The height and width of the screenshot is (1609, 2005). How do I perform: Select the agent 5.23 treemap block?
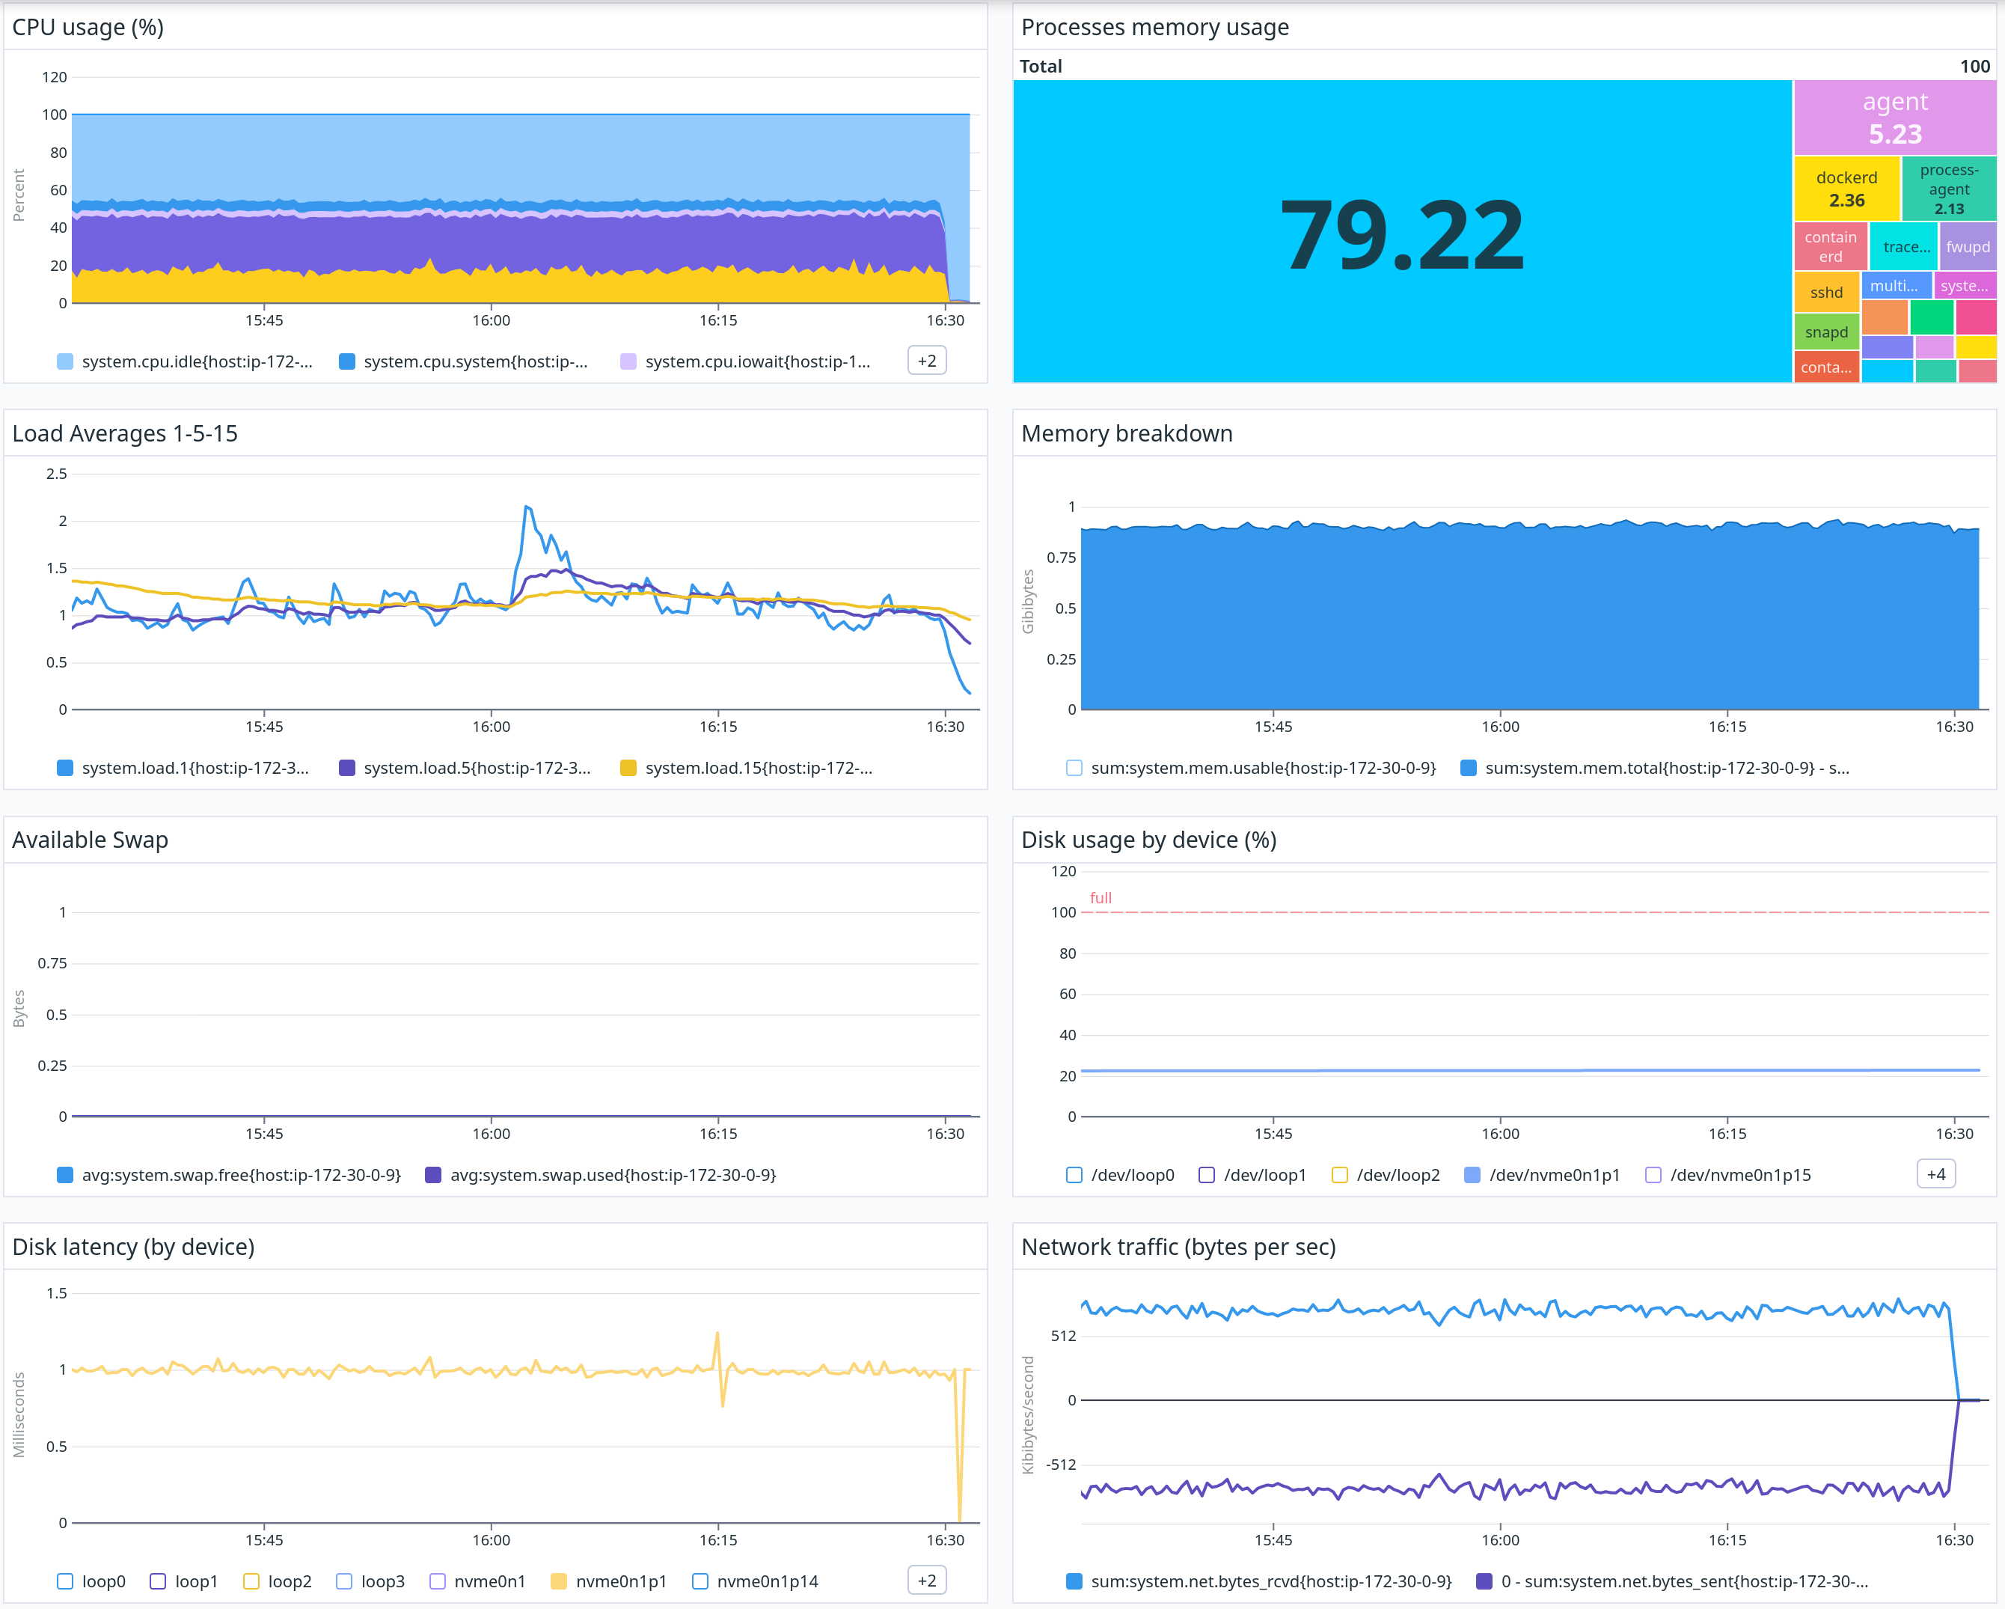coord(1894,117)
